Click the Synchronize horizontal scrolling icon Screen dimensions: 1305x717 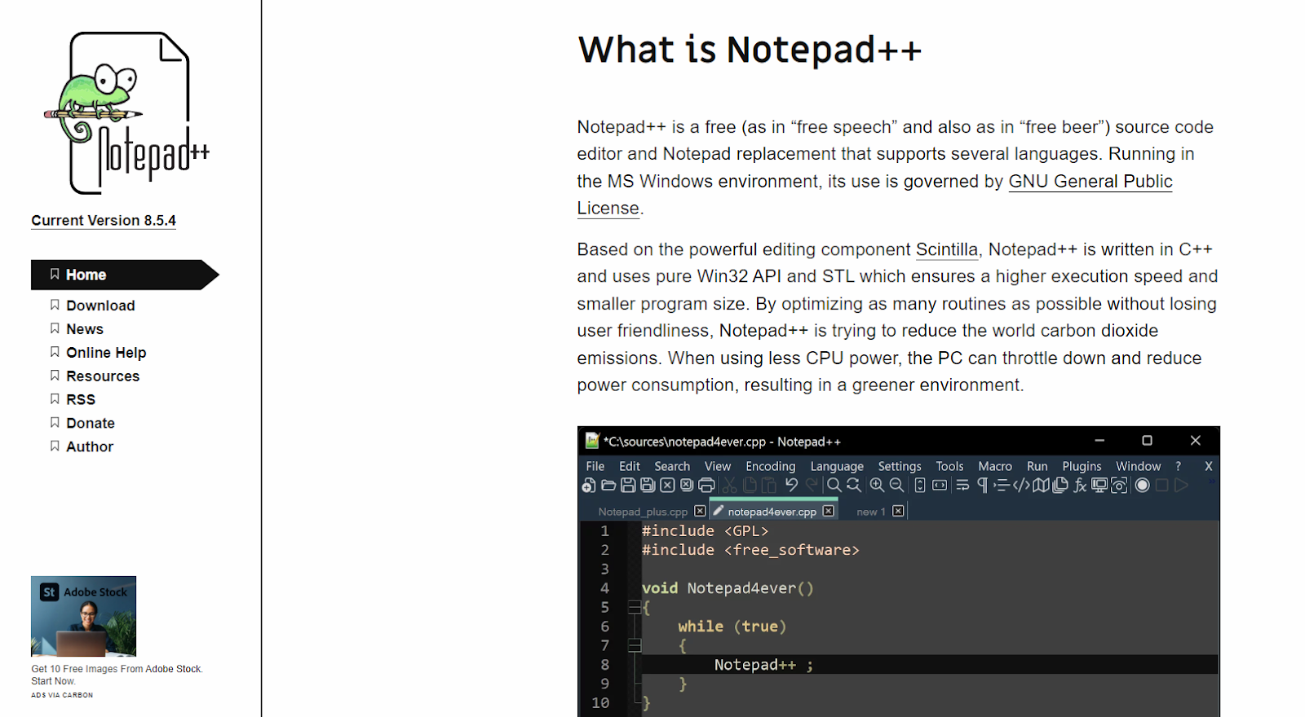pyautogui.click(x=940, y=485)
